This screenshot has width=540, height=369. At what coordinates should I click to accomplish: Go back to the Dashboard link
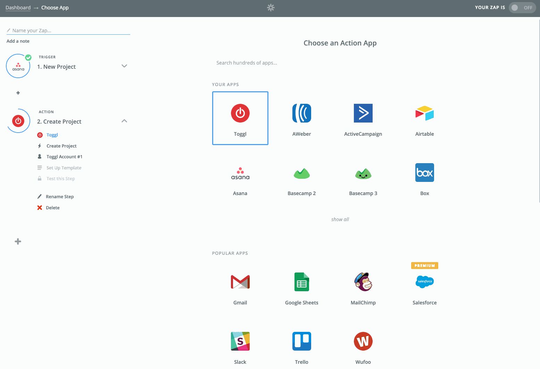(18, 8)
